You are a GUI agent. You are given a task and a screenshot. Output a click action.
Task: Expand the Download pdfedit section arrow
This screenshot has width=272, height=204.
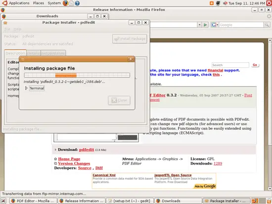[55, 150]
